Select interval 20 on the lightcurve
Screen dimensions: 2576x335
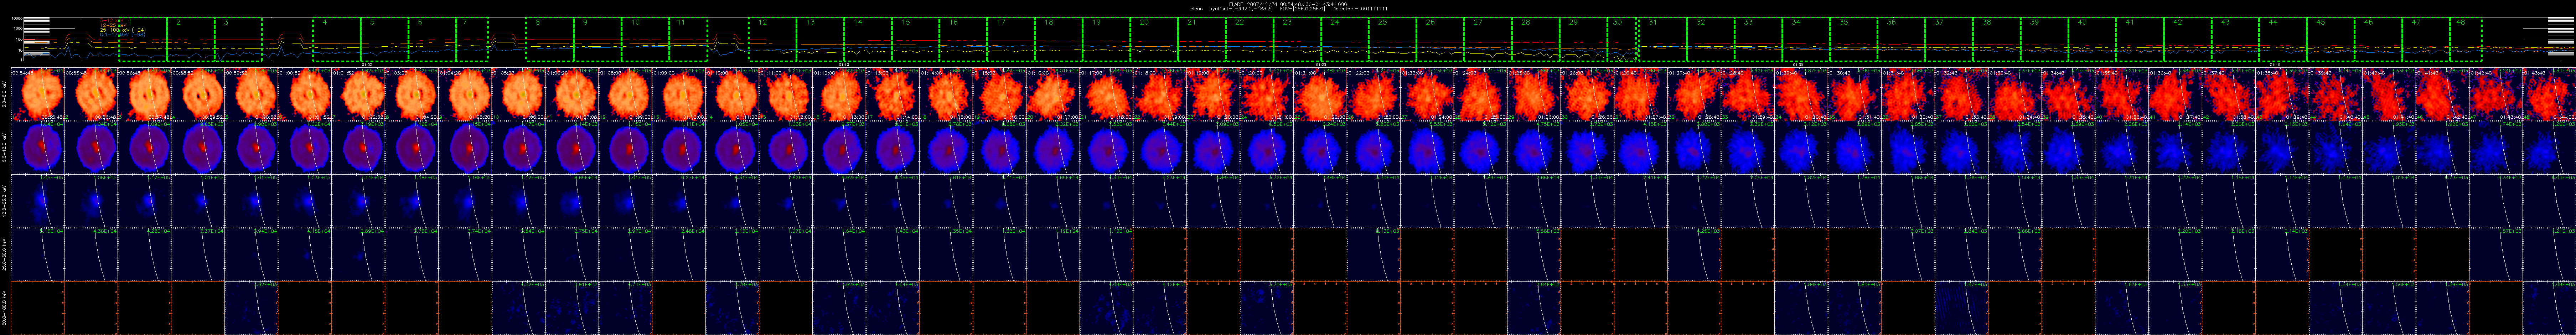(1154, 39)
